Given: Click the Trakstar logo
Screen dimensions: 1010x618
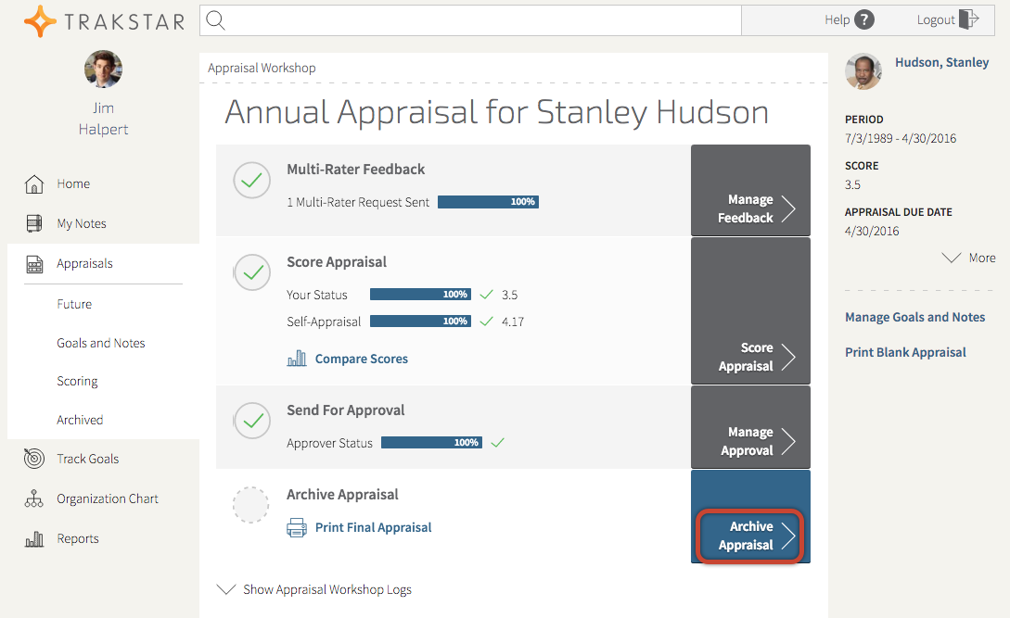Looking at the screenshot, I should click(x=103, y=20).
